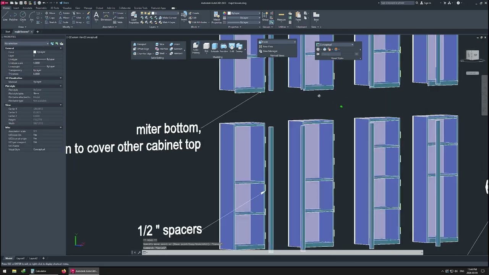Collapse the Plot style section
The width and height of the screenshot is (489, 275).
point(60,86)
